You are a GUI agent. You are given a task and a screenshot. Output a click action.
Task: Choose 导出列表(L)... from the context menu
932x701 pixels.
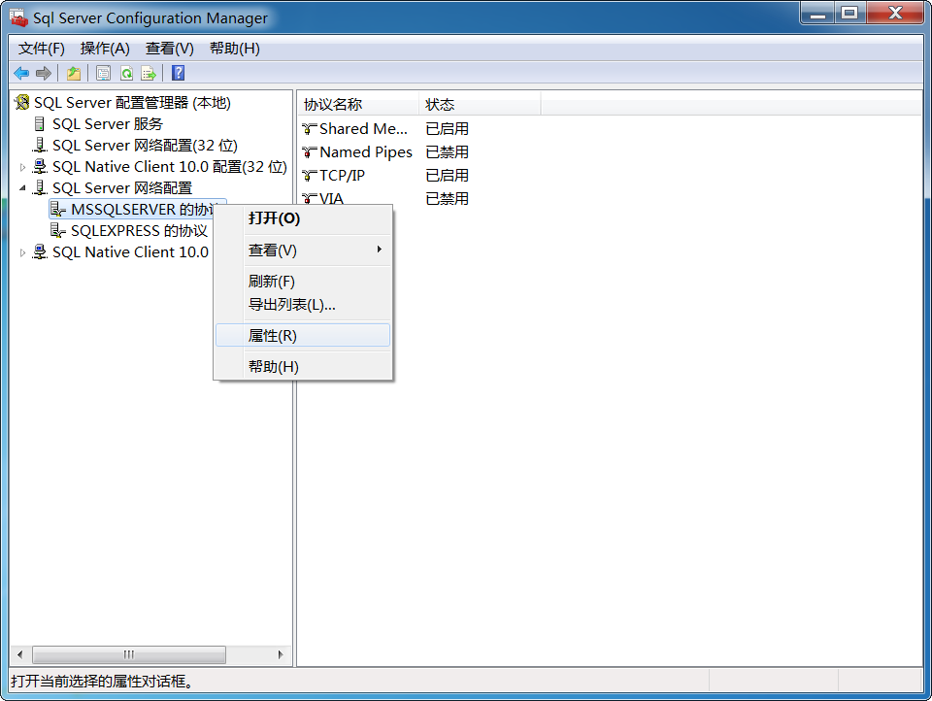pyautogui.click(x=303, y=305)
